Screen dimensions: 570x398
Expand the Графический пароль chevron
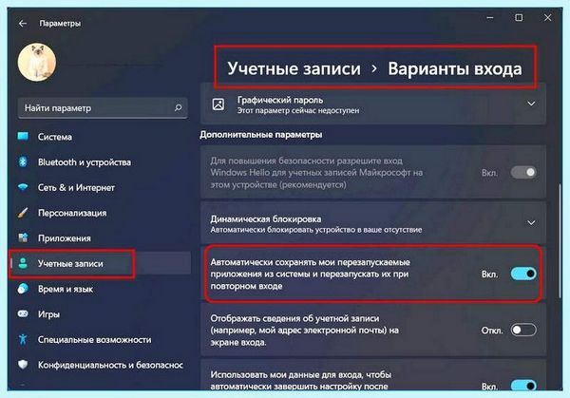click(531, 104)
